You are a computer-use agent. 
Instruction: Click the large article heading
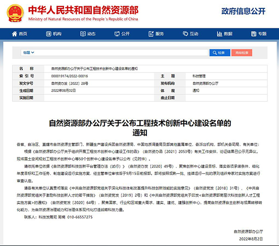pyautogui.click(x=140, y=128)
